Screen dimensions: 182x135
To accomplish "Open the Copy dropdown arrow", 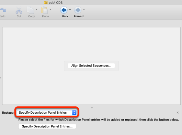I will click(36, 10).
